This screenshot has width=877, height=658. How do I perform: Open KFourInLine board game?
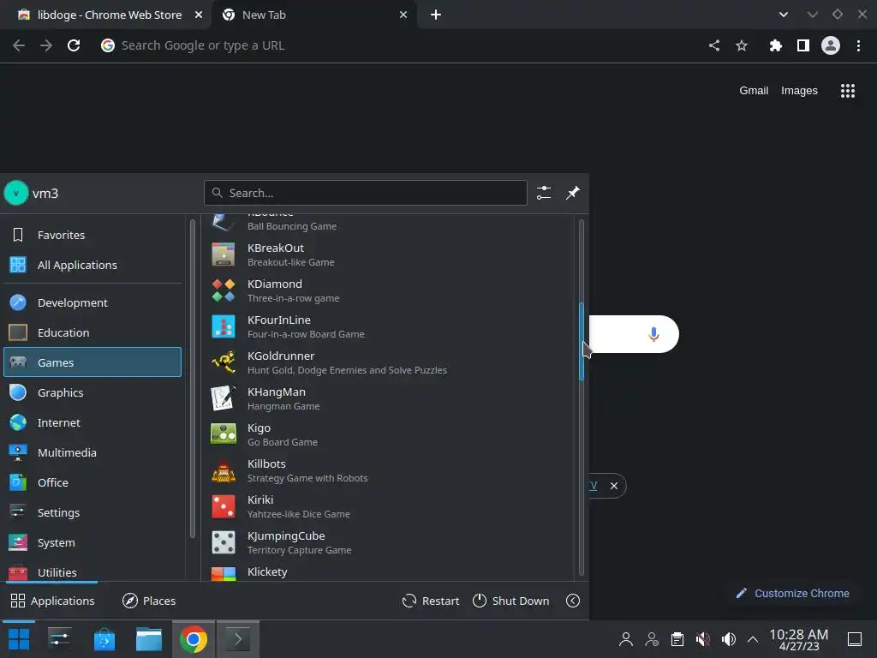(388, 326)
